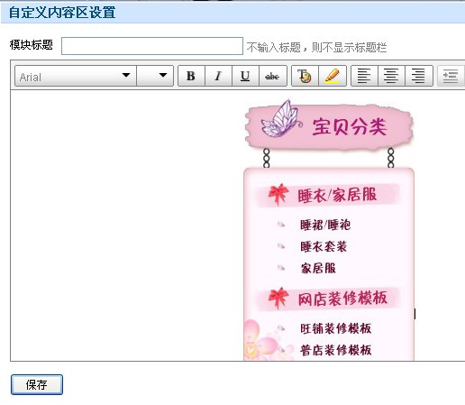The image size is (465, 405).
Task: Click the 模块标题 input field
Action: point(152,46)
